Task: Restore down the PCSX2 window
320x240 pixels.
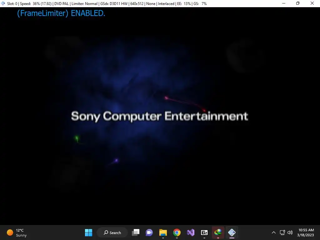Action: point(298,3)
